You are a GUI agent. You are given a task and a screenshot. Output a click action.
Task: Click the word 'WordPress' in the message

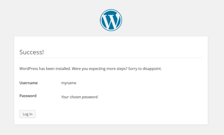pyautogui.click(x=29, y=69)
